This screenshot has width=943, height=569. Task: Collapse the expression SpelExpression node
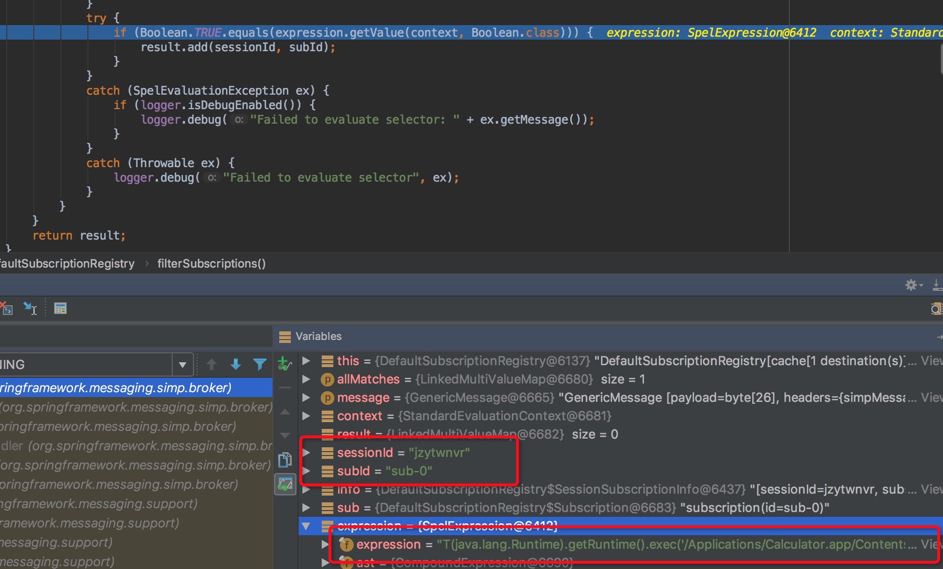[x=306, y=526]
